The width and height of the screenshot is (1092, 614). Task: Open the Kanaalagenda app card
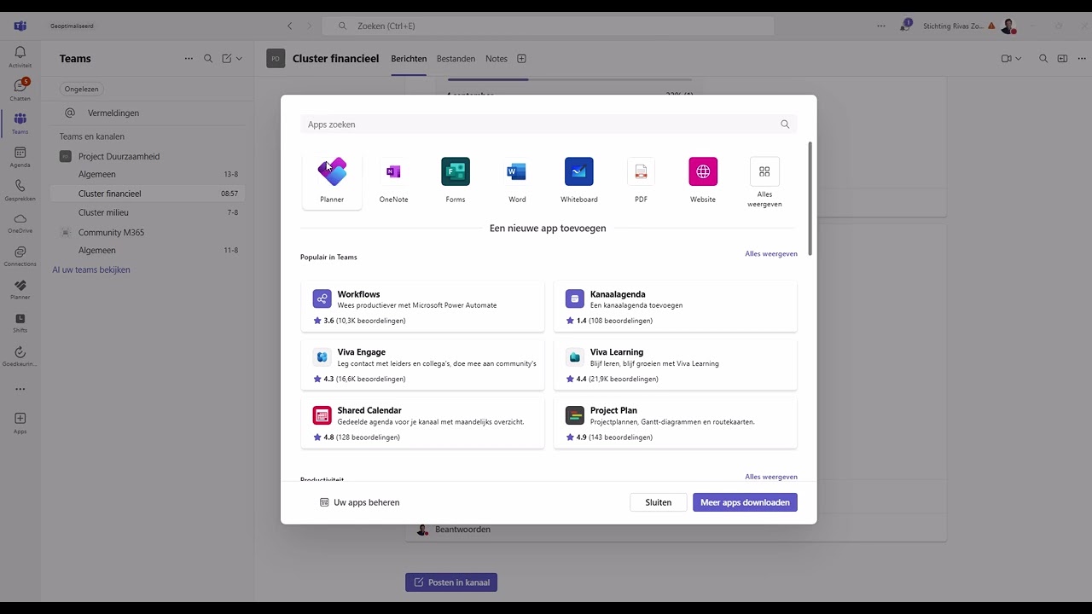click(x=675, y=306)
